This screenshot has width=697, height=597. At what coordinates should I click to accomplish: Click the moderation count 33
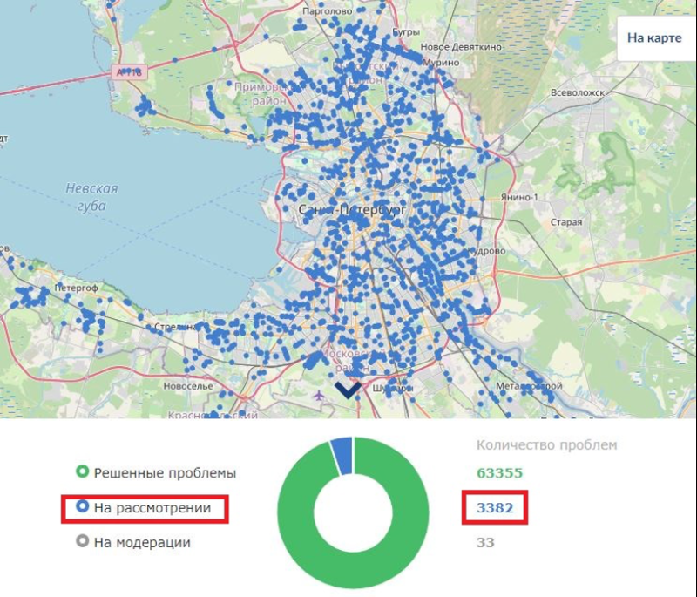[x=484, y=542]
